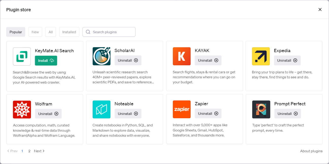This screenshot has width=329, height=164.
Task: Uninstall the ScholarAI plugin
Action: tap(128, 60)
